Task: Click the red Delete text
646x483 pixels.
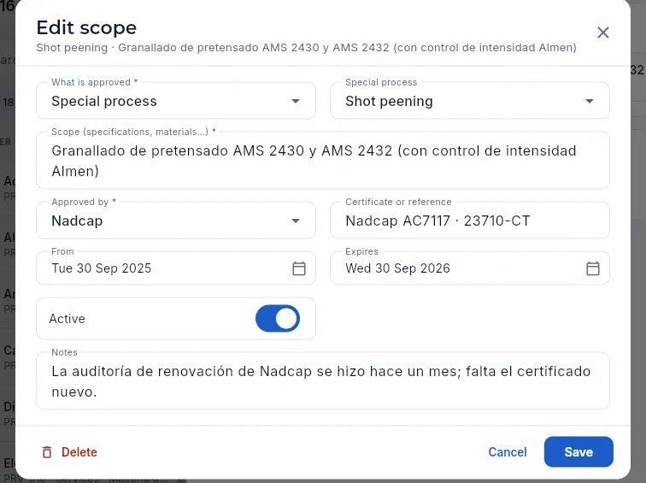Action: [79, 452]
